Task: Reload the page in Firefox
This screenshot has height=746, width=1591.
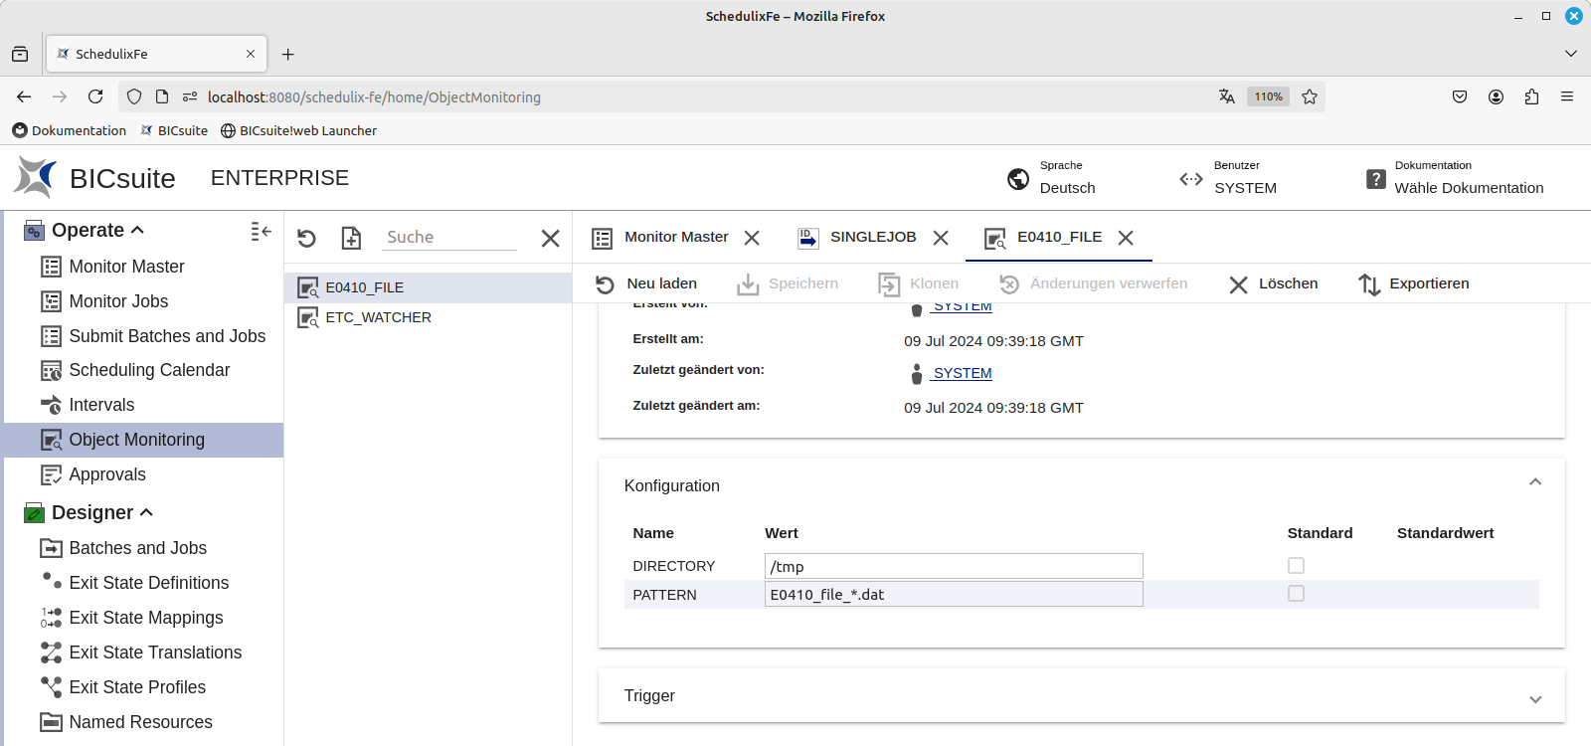Action: tap(95, 96)
